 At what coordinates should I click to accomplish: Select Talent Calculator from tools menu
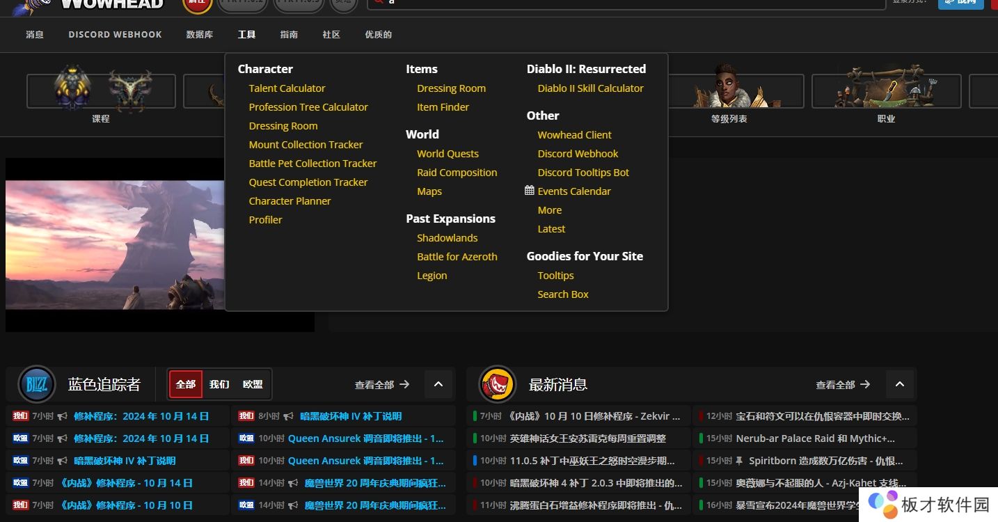(x=287, y=88)
